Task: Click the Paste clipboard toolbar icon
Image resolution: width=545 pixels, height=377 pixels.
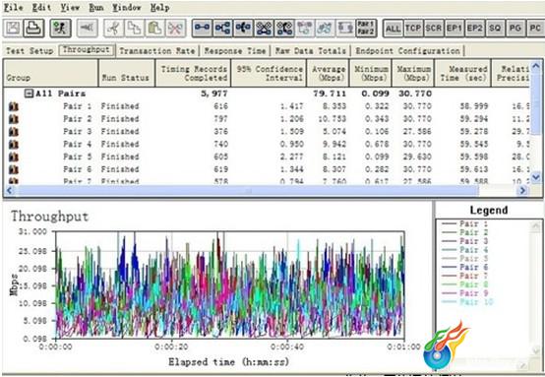Action: (154, 29)
